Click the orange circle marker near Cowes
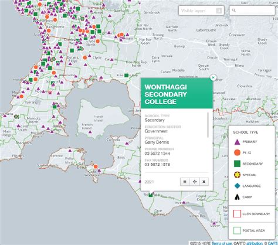This screenshot has height=245, width=278. [96, 166]
